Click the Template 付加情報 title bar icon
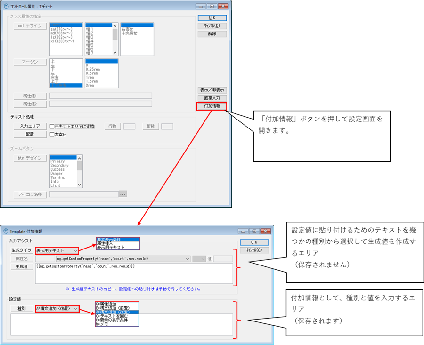The image size is (424, 345). coord(6,231)
